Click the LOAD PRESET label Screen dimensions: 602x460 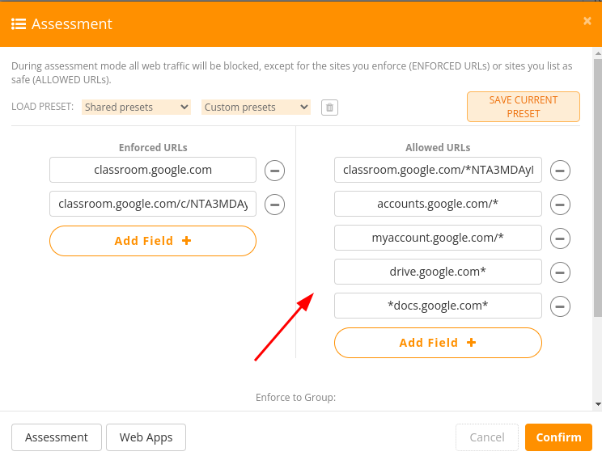[42, 107]
